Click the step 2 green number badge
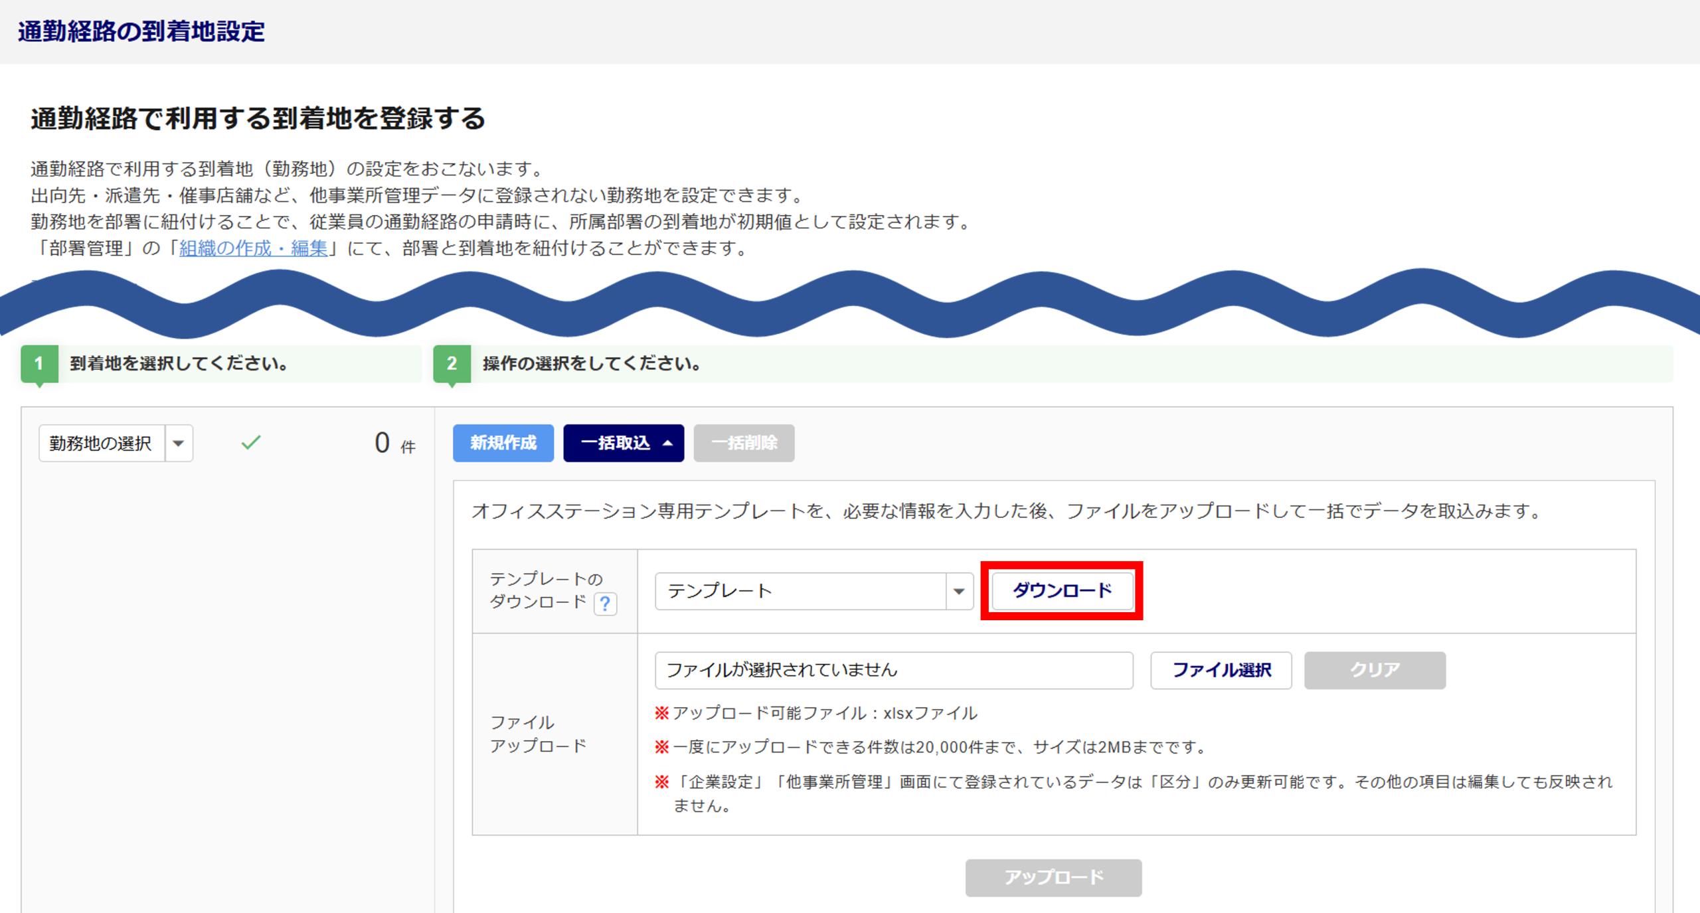Viewport: 1700px width, 913px height. [x=452, y=363]
